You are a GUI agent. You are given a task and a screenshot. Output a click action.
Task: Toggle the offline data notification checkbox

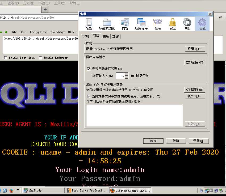(89, 96)
